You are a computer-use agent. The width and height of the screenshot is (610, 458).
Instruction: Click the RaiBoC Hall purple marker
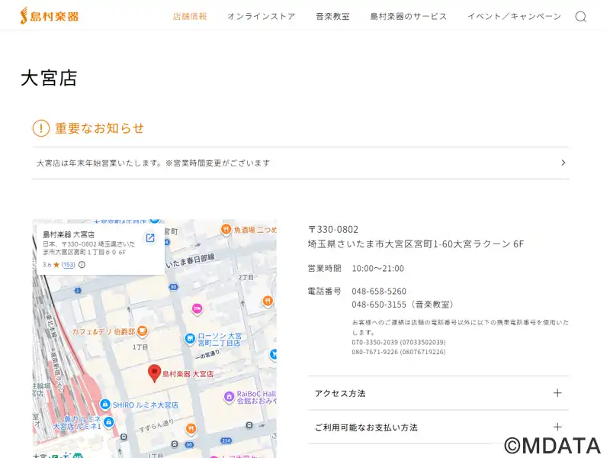click(229, 396)
